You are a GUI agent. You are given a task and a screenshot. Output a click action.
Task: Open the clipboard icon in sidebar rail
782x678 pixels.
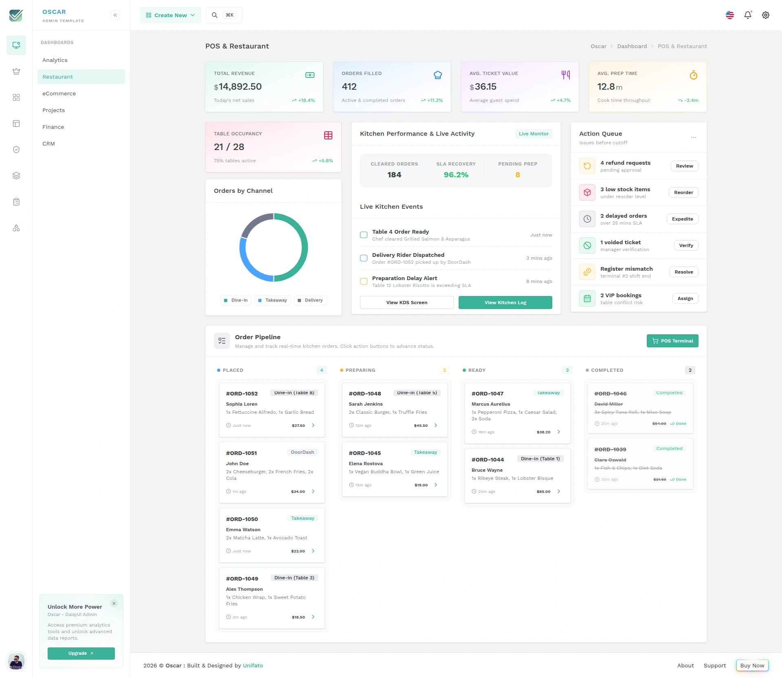[16, 202]
